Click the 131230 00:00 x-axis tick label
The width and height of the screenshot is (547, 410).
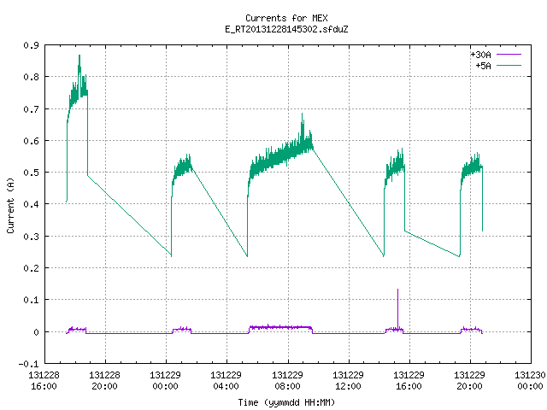pyautogui.click(x=530, y=381)
